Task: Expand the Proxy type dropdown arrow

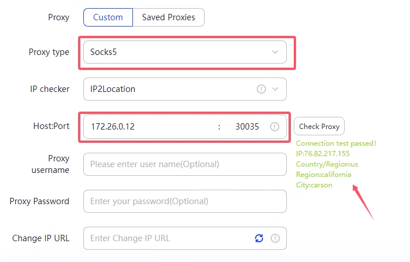Action: [x=275, y=52]
